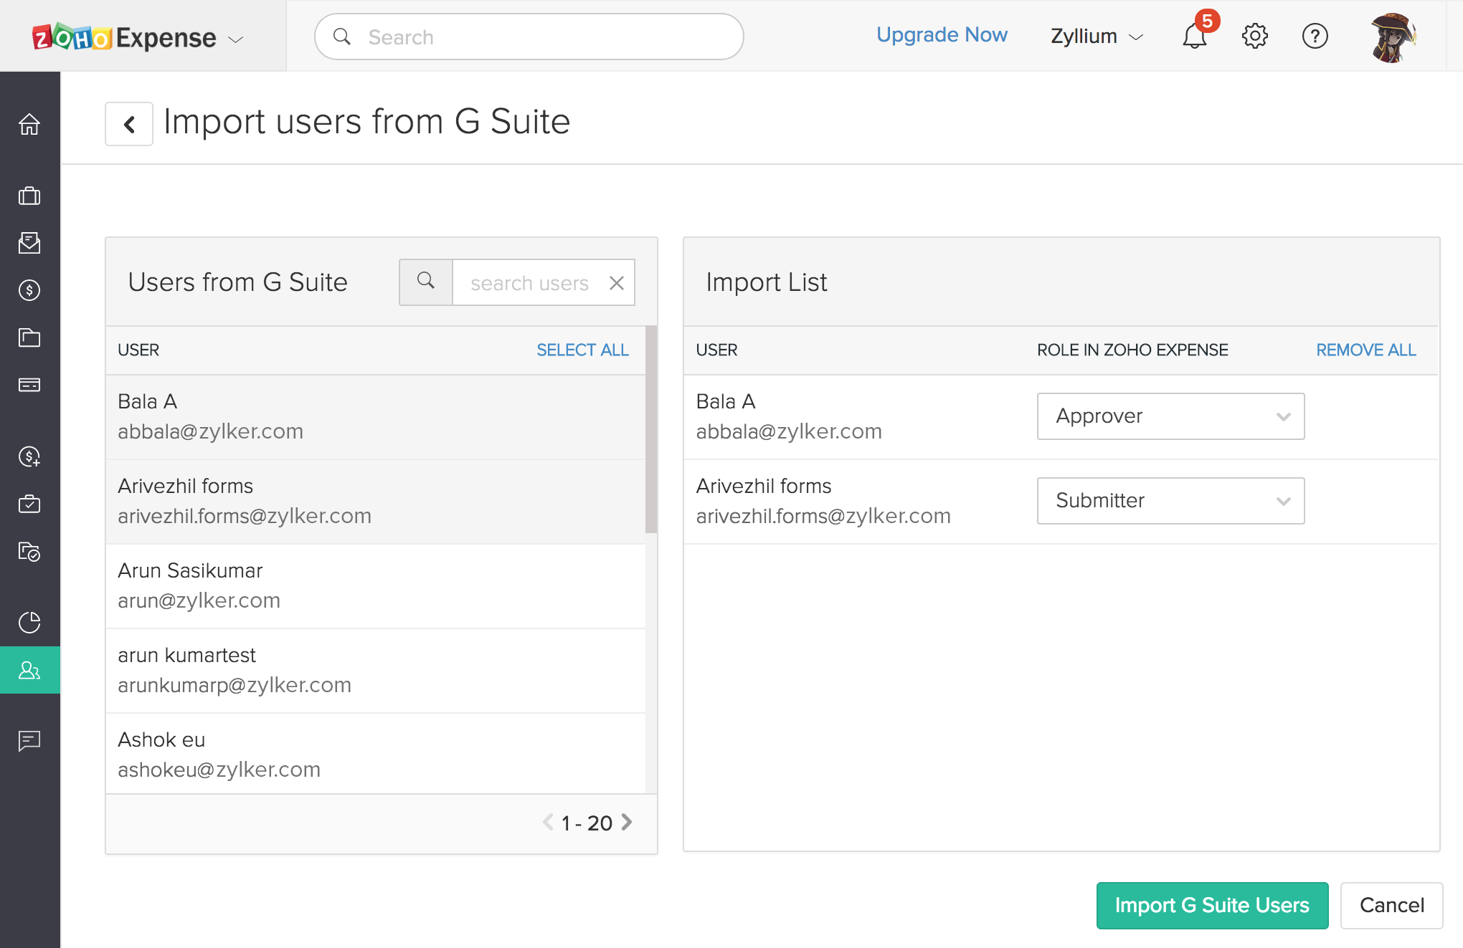Click Cancel to discard import

[1393, 906]
